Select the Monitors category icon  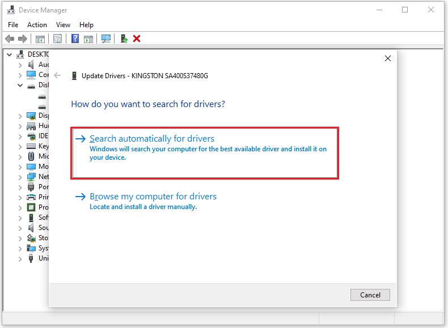coord(31,167)
